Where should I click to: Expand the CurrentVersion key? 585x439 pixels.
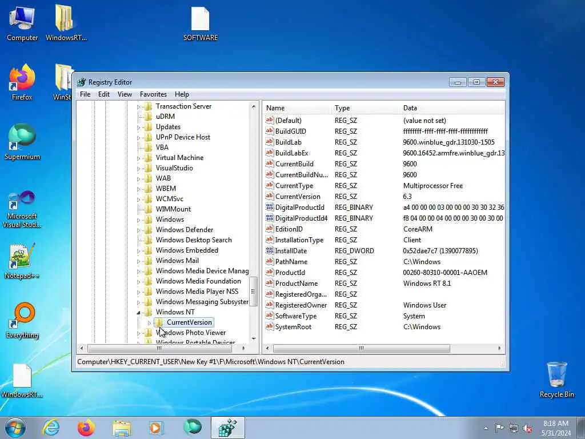click(149, 323)
